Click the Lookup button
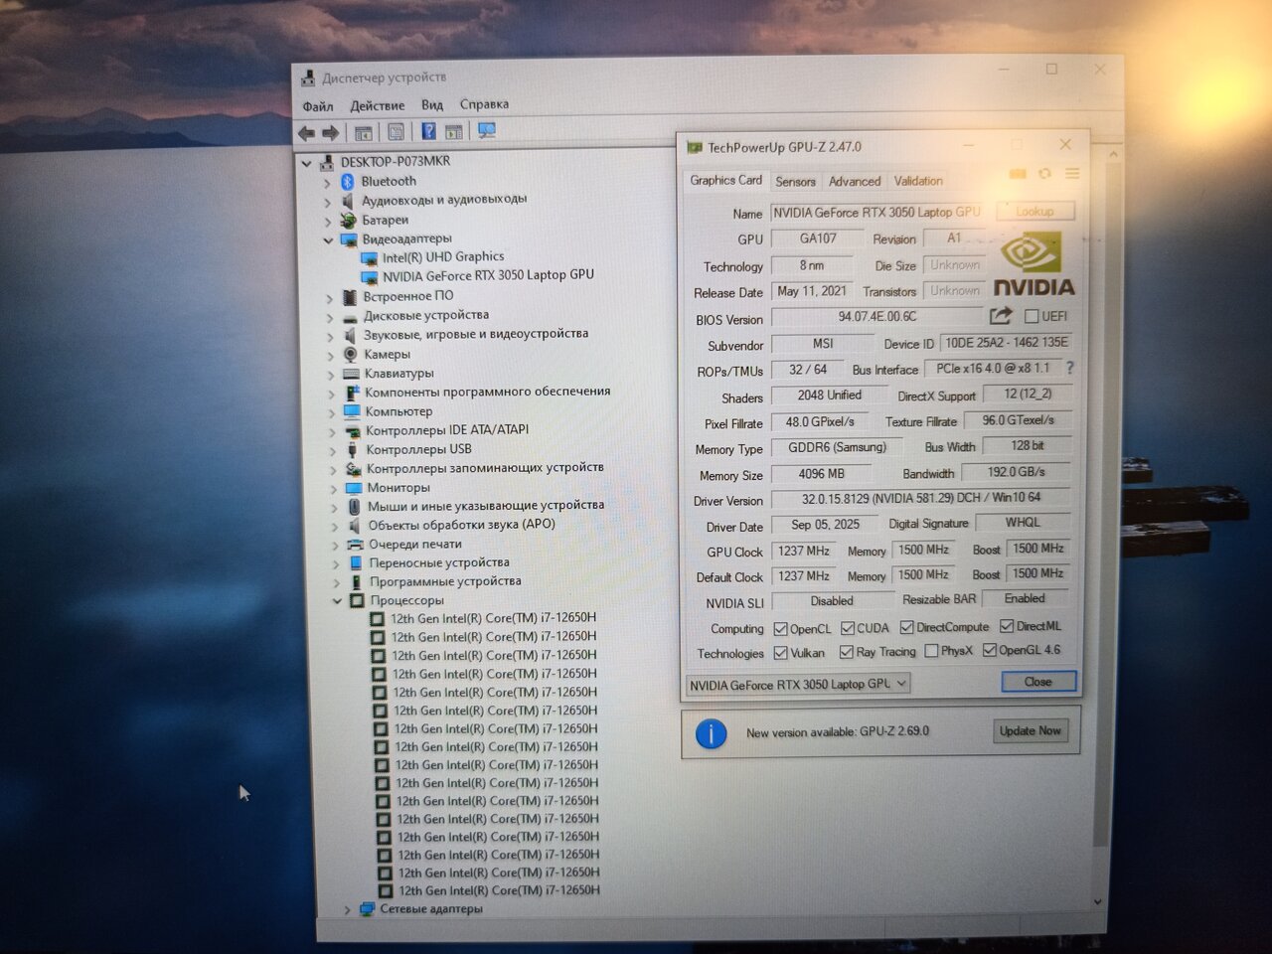This screenshot has height=954, width=1272. pyautogui.click(x=1033, y=212)
